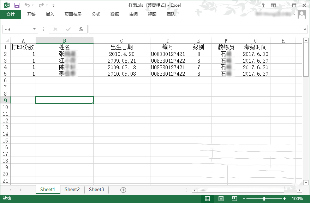Image resolution: width=310 pixels, height=203 pixels.
Task: Click the zoom slider handle
Action: point(264,199)
